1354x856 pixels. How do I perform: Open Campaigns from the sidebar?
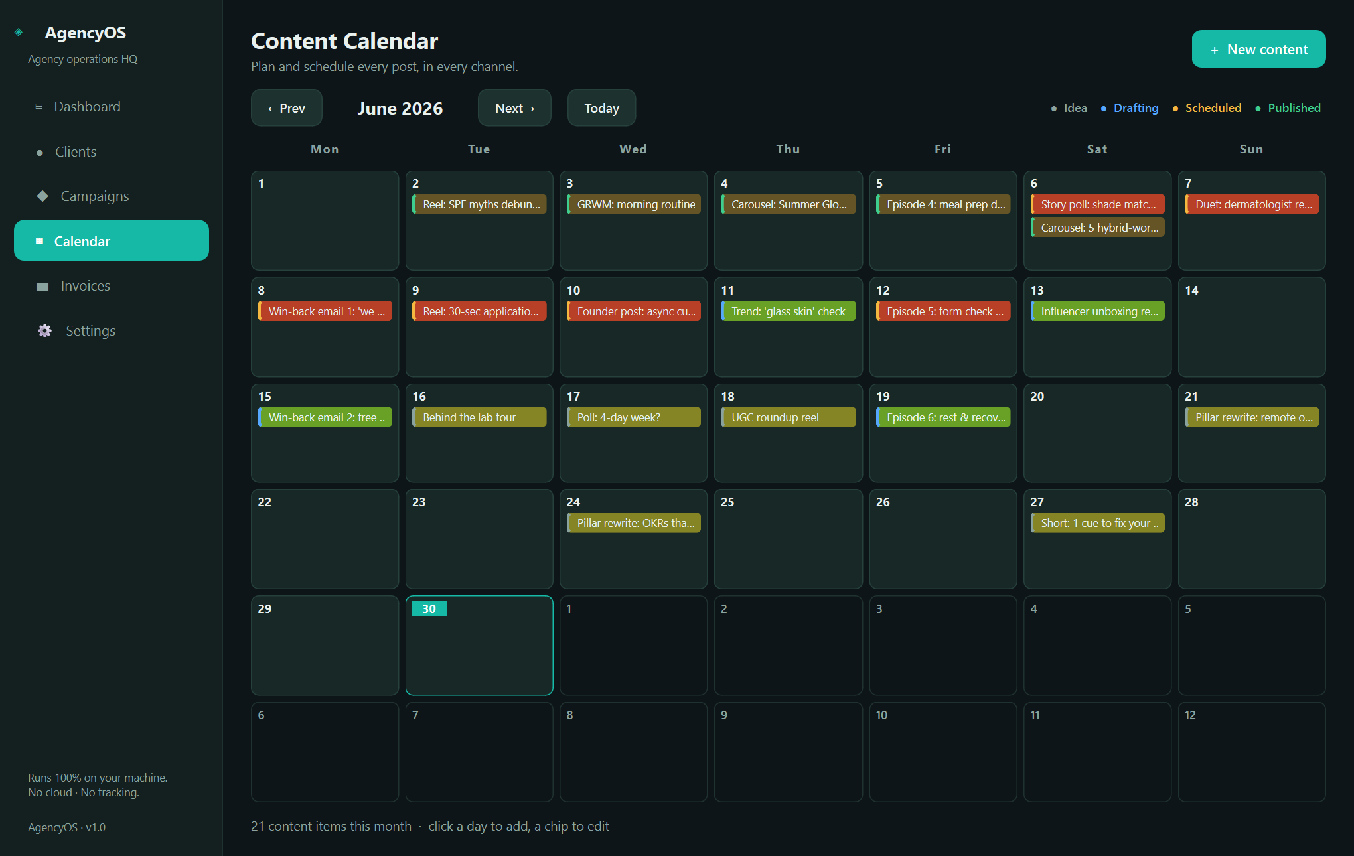click(x=112, y=196)
